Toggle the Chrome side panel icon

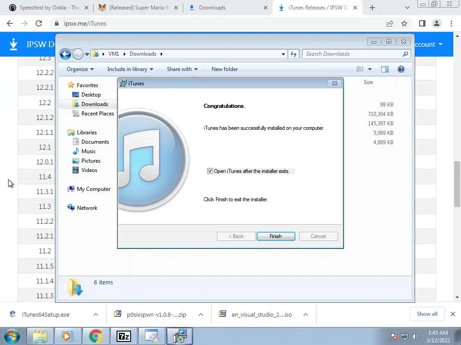[422, 23]
